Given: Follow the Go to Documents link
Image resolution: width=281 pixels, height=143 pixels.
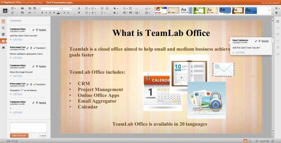Looking at the screenshot, I should click(270, 2).
